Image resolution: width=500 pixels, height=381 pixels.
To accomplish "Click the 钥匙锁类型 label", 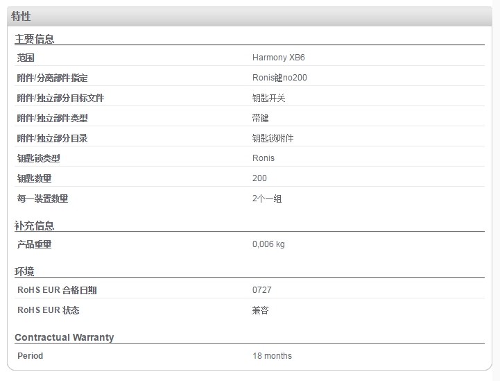I will [39, 158].
